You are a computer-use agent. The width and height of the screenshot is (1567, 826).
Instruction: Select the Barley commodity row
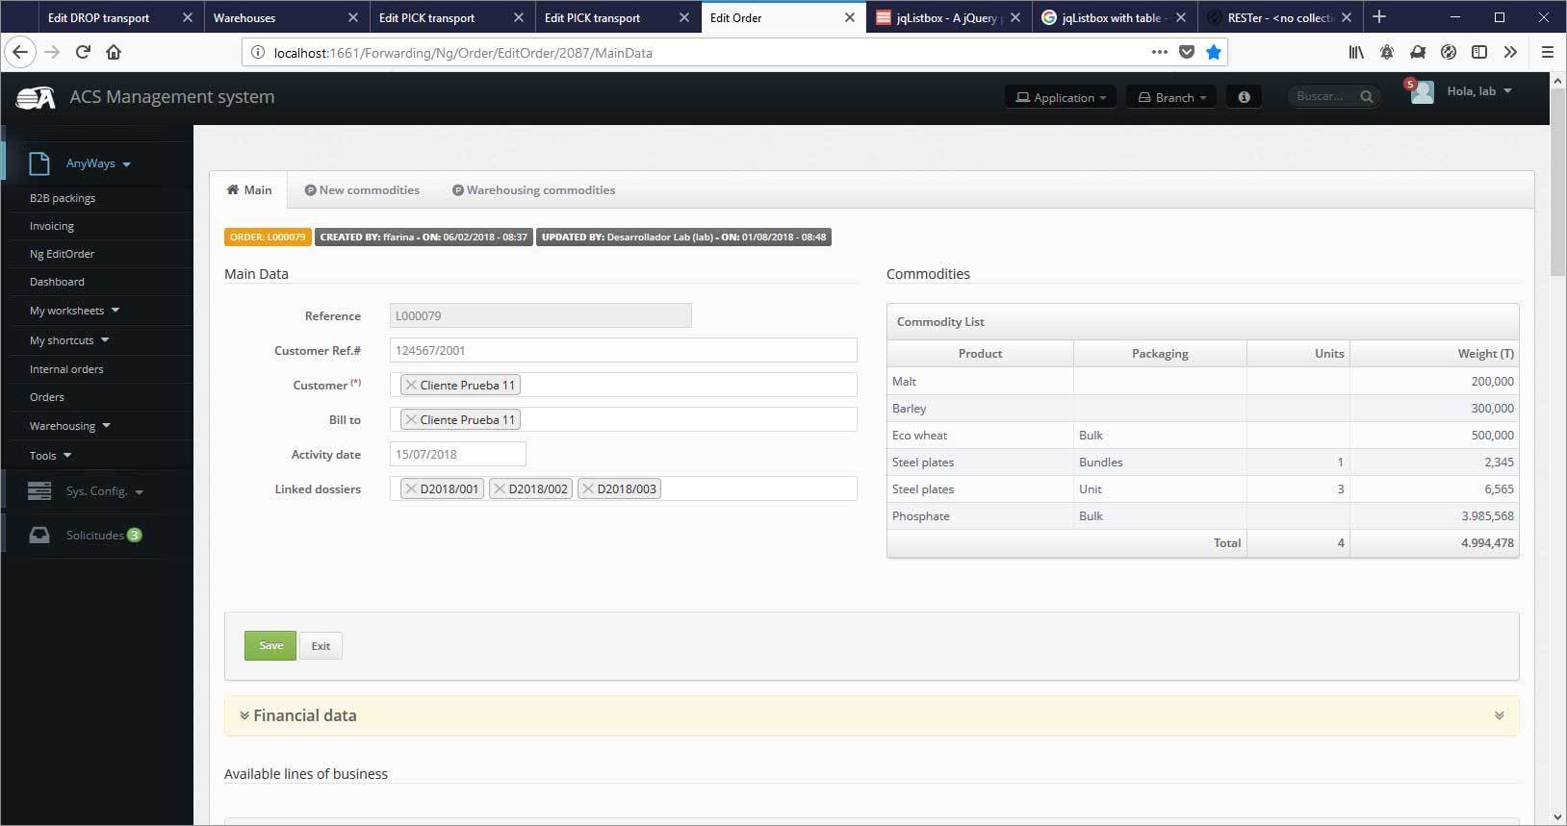[1202, 408]
